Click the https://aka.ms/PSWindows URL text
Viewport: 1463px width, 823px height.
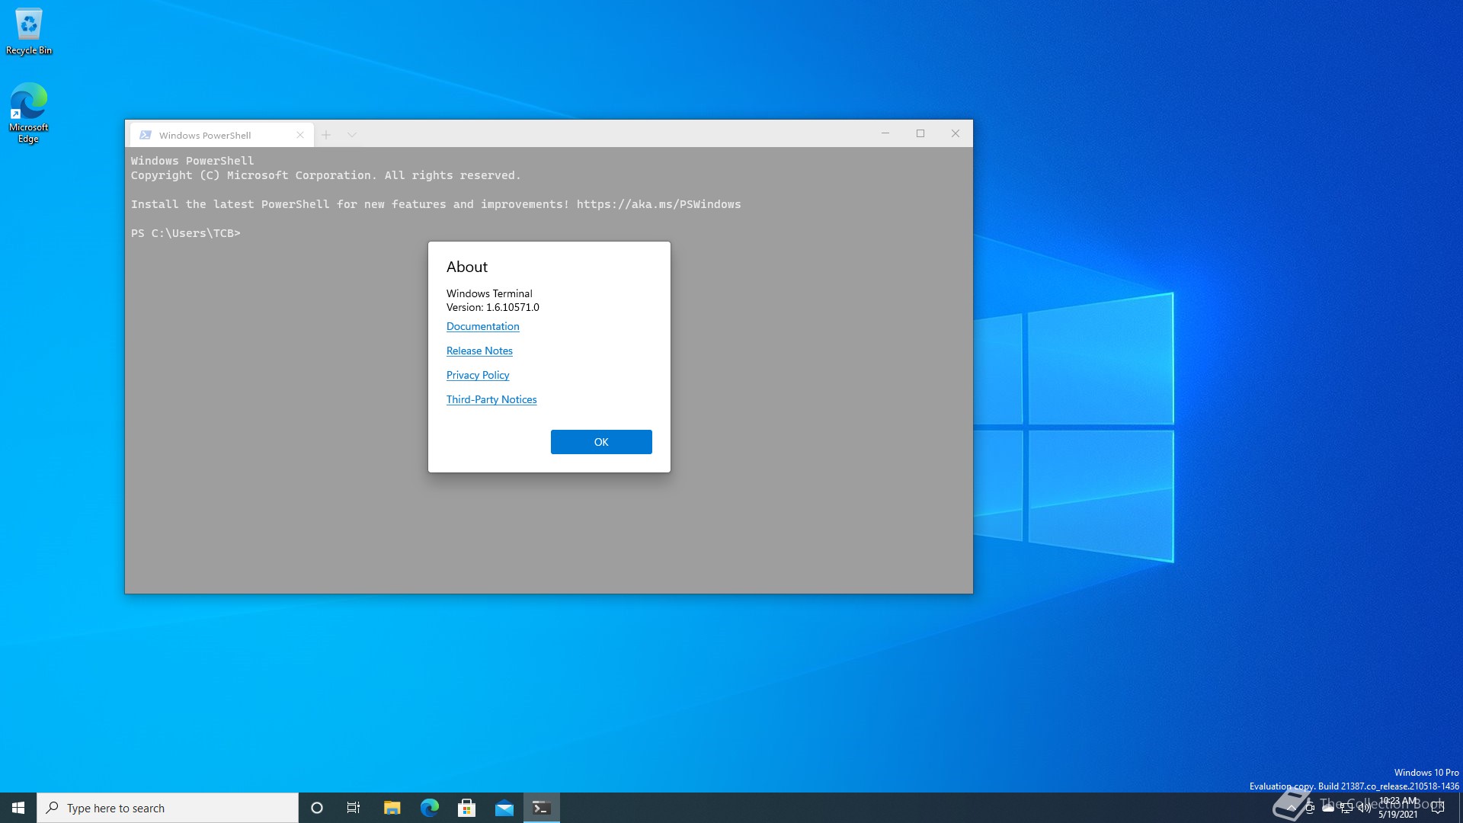658,204
